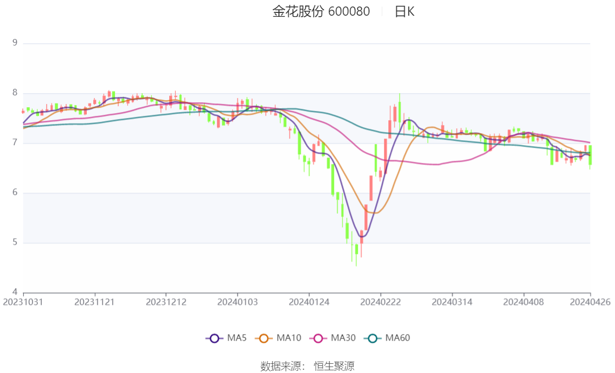Click y-axis value label 5
This screenshot has width=615, height=373.
[x=15, y=243]
